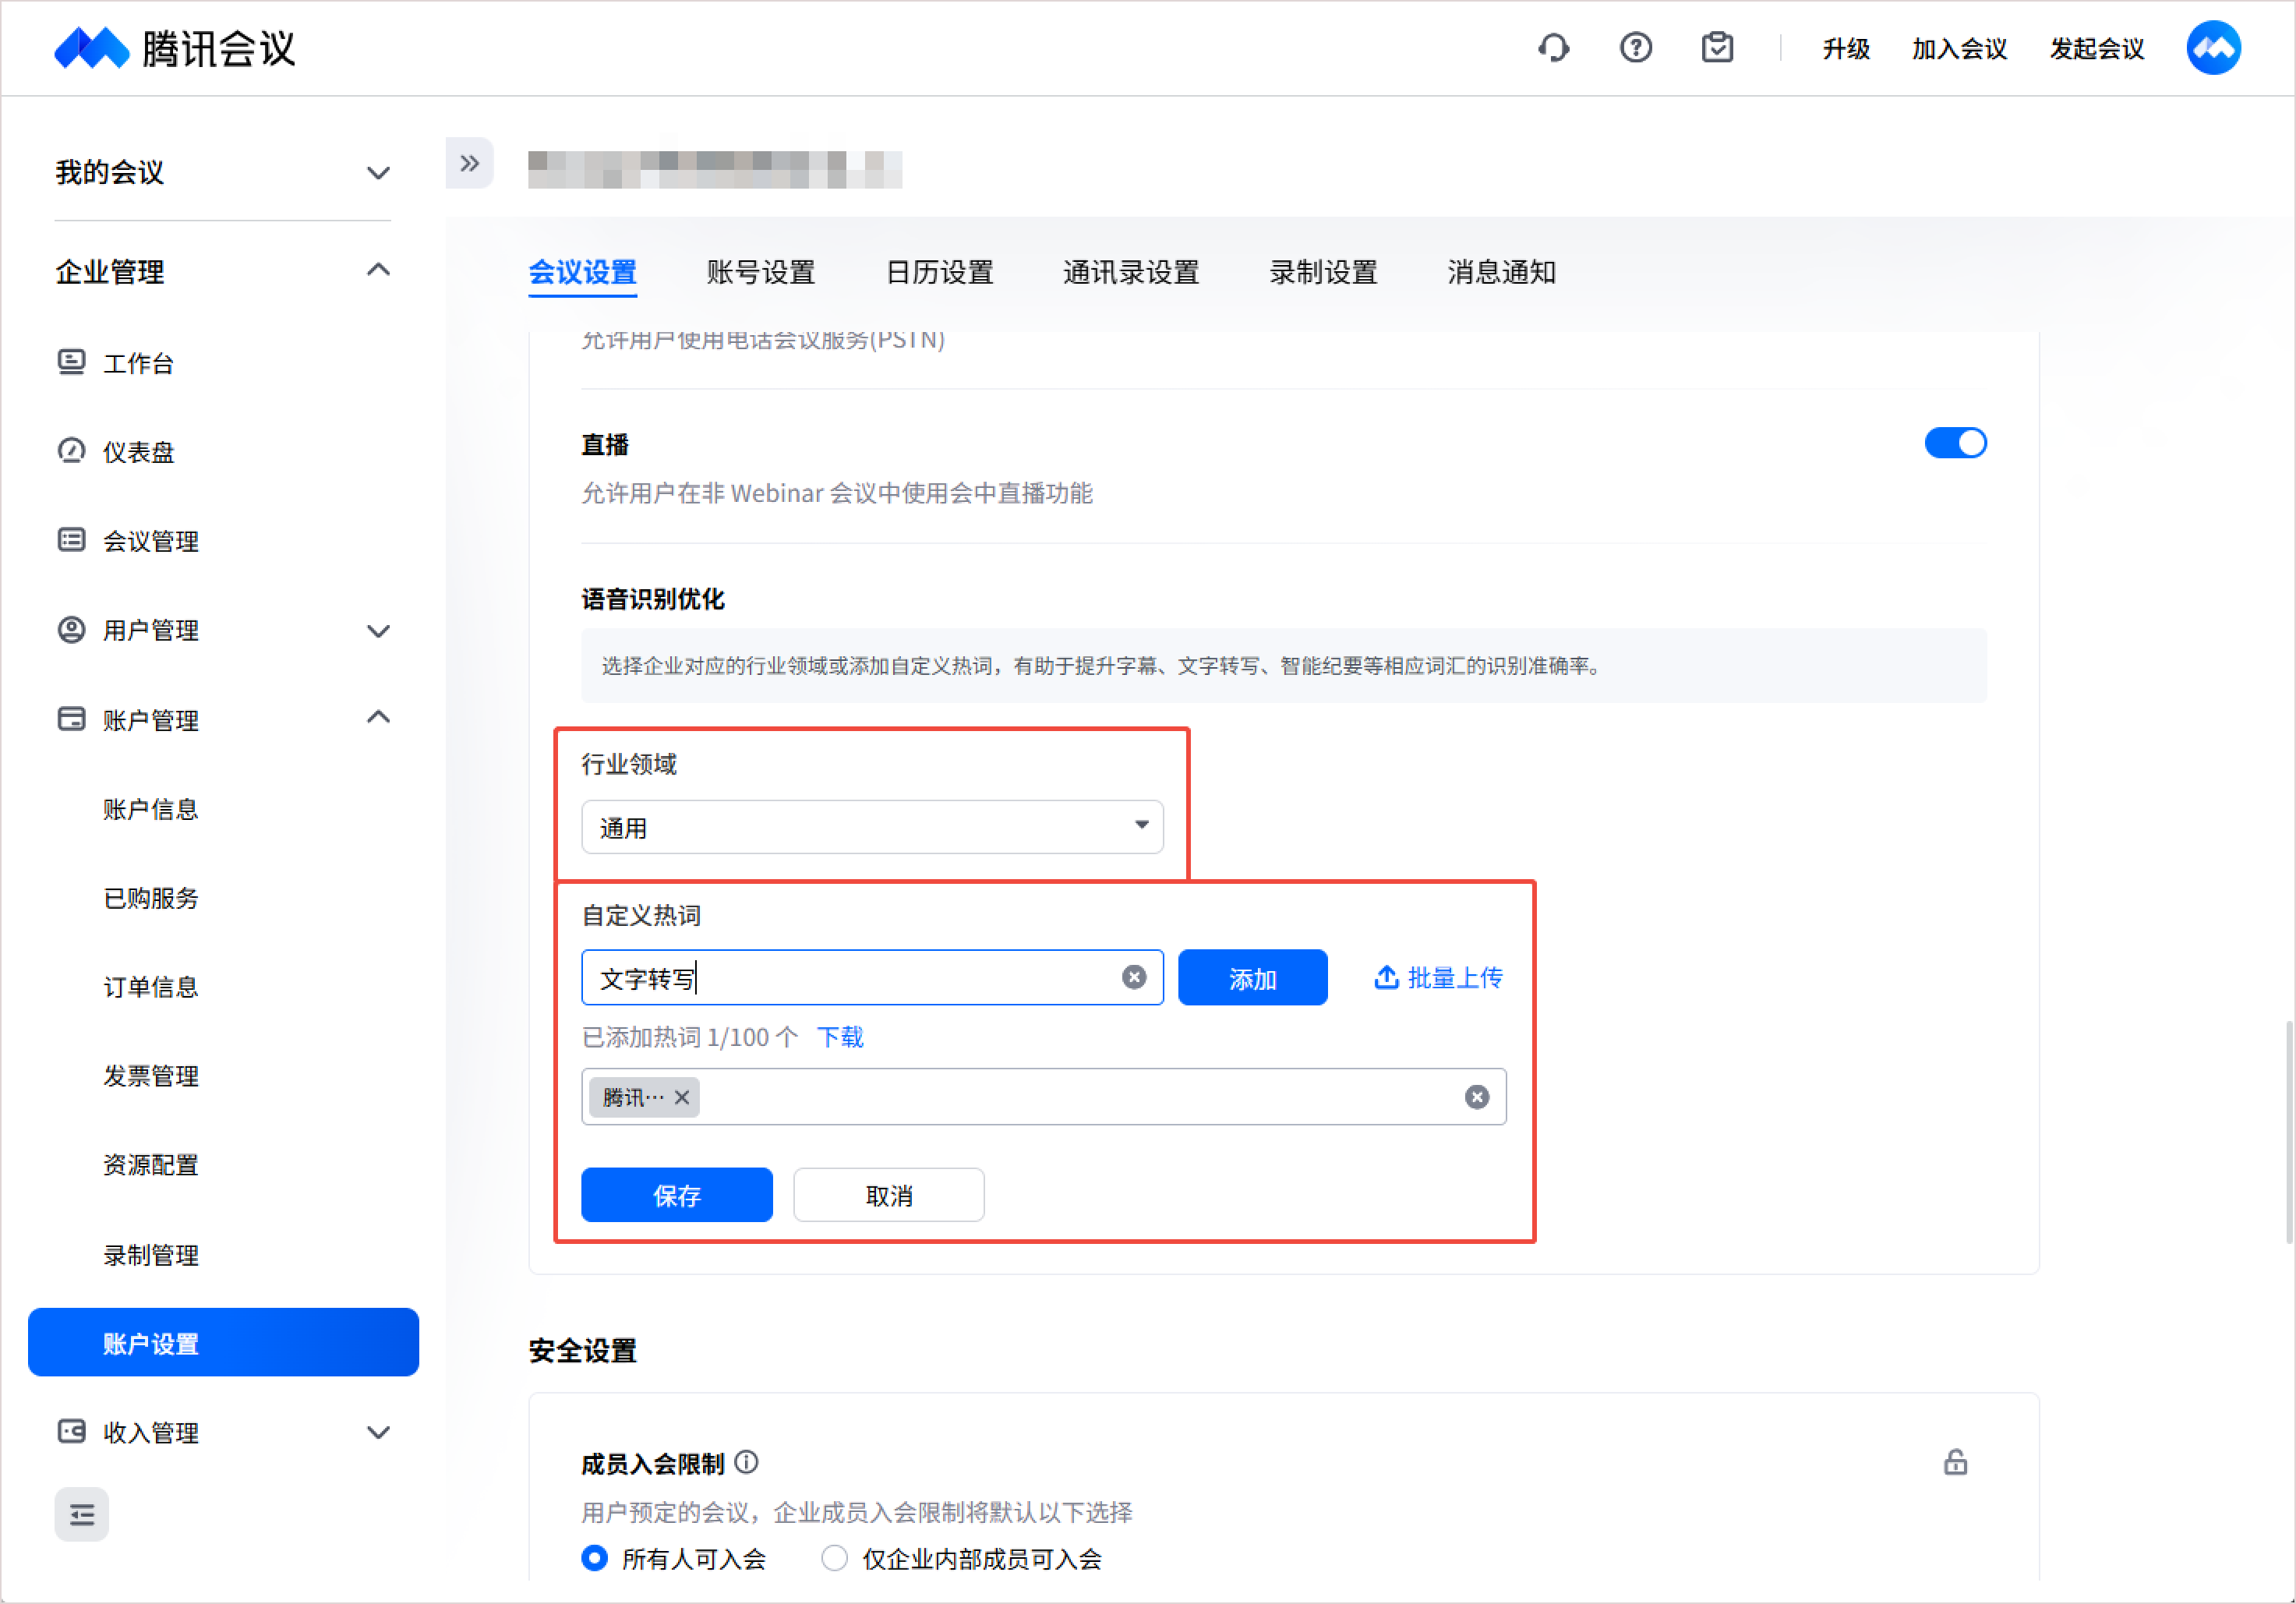The width and height of the screenshot is (2296, 1604).
Task: Click the lock icon beside 成员入会限制
Action: [x=1955, y=1463]
